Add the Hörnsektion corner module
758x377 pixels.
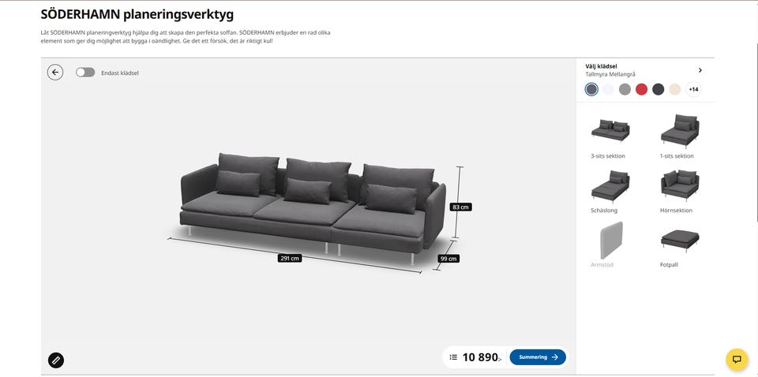tap(680, 191)
